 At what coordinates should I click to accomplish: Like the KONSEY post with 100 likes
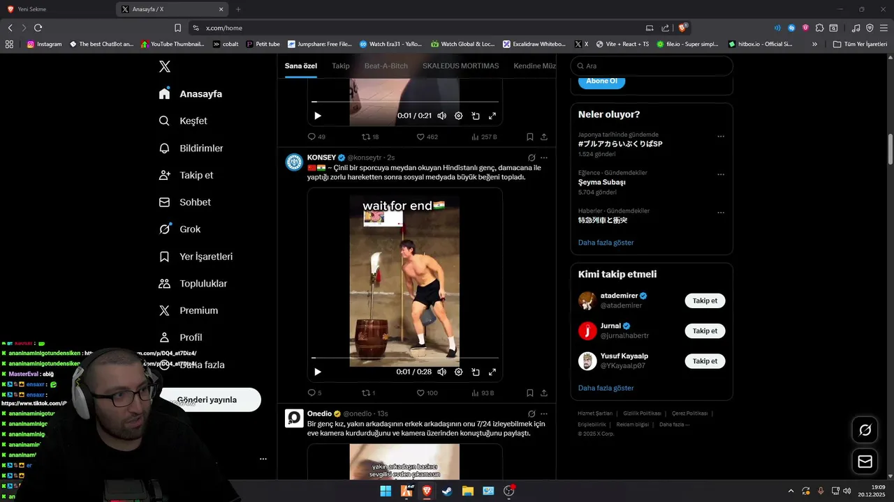[427, 393]
